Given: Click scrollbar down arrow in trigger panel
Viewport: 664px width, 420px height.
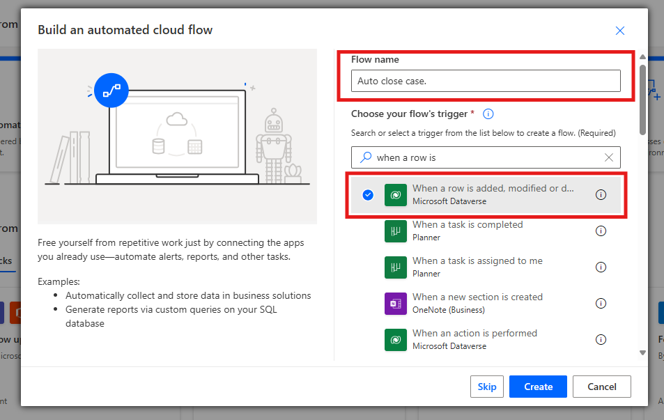Looking at the screenshot, I should (x=642, y=353).
